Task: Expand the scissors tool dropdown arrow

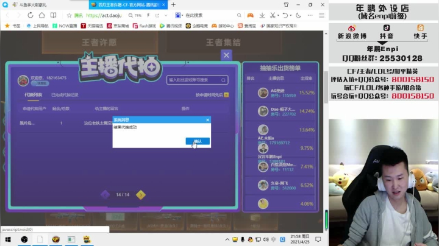Action: [x=278, y=15]
